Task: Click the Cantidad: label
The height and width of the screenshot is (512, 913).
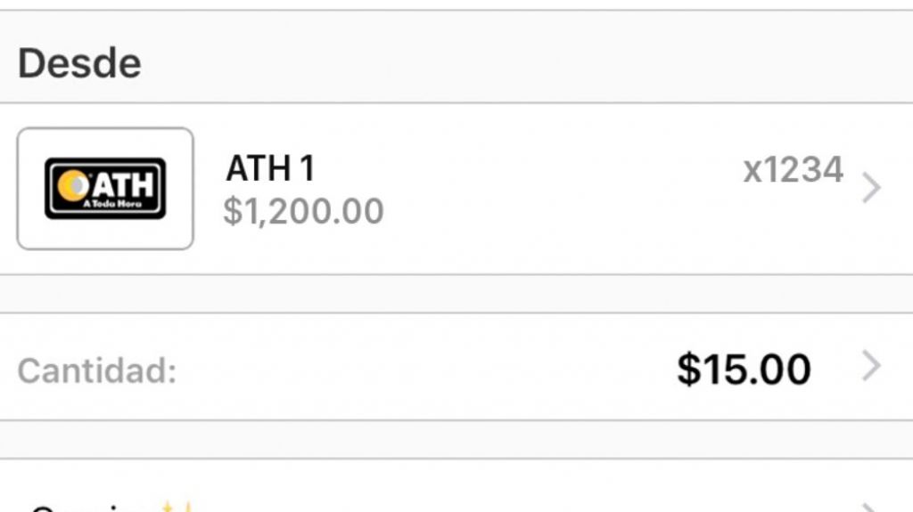Action: point(96,370)
